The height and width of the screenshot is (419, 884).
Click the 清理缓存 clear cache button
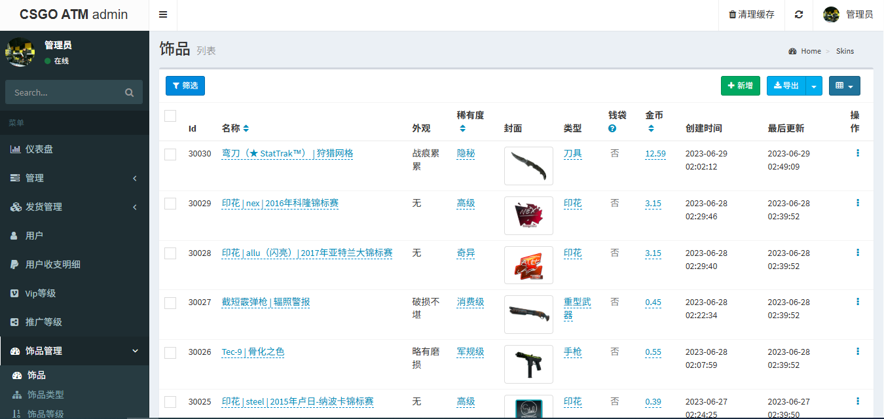pos(751,15)
